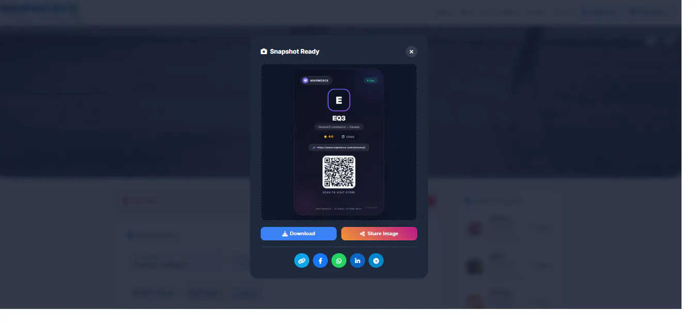Copy the snapshot link with chain icon
This screenshot has height=327, width=697.
pyautogui.click(x=302, y=261)
